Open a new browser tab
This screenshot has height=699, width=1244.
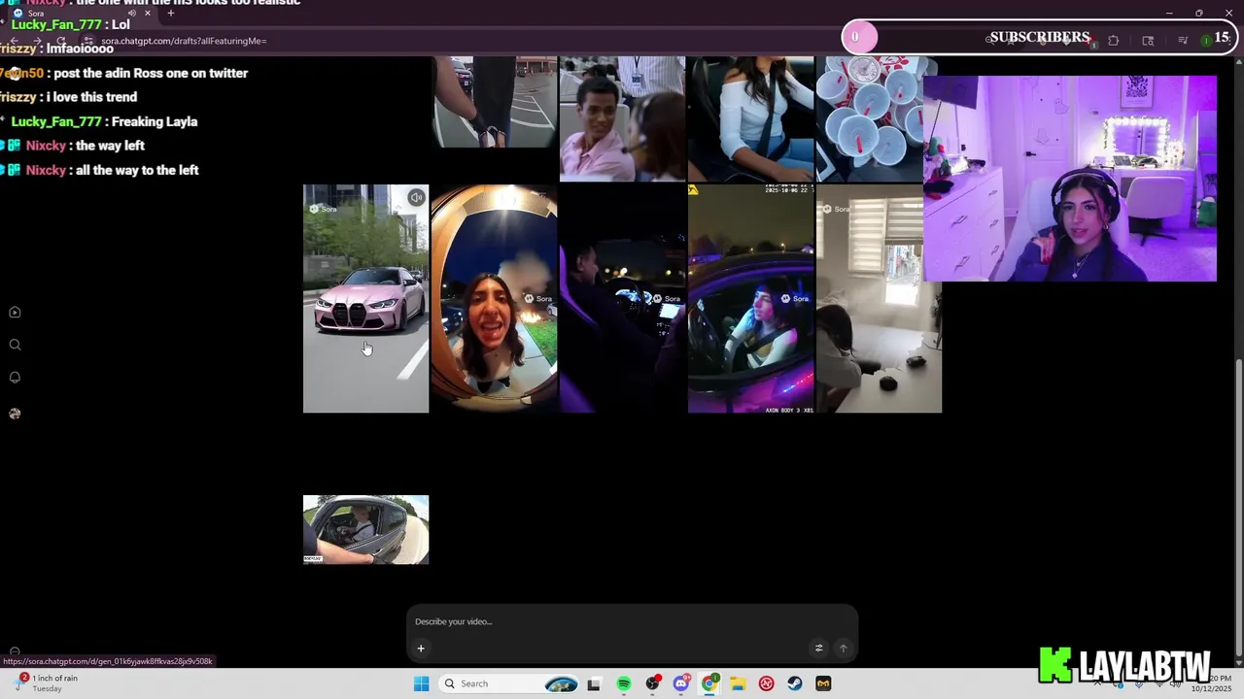coord(171,14)
